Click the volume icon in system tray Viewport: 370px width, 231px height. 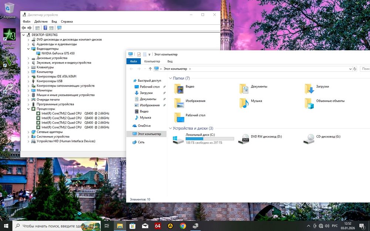point(327,226)
